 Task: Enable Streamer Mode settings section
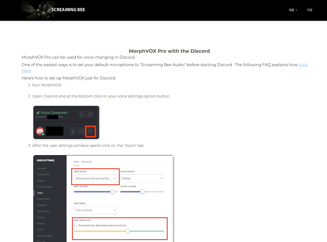[x=46, y=236]
